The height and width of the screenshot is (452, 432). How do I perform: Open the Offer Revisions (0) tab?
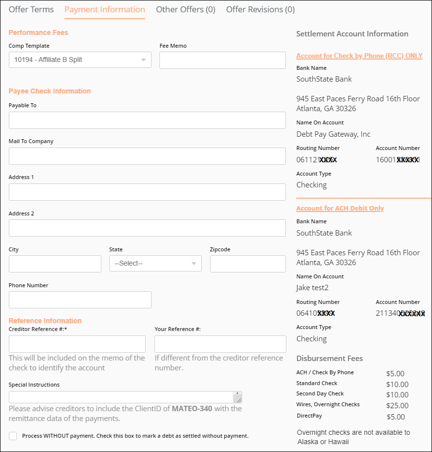point(260,9)
